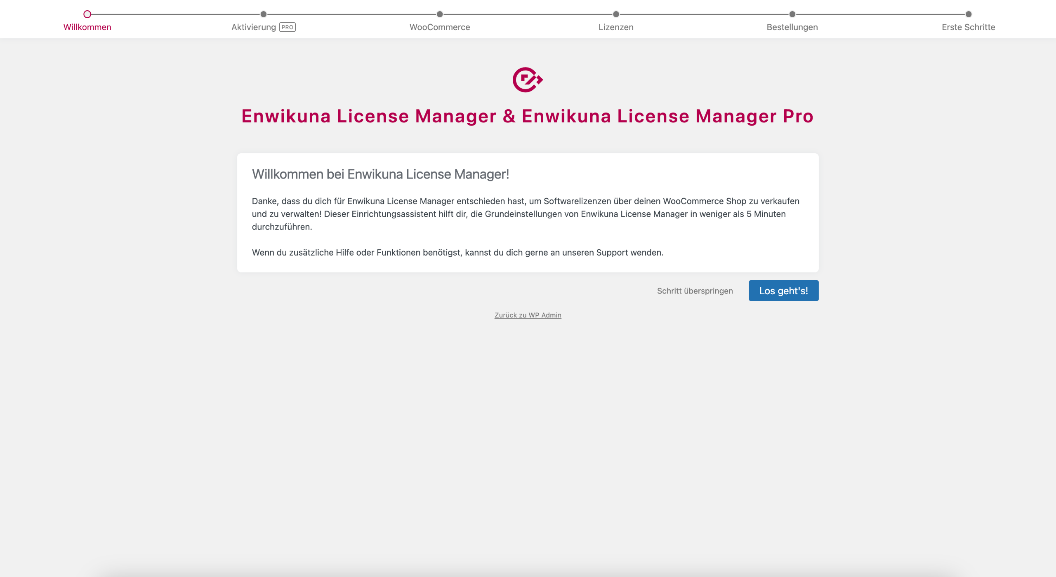Go to the WooCommerce step
The width and height of the screenshot is (1056, 577).
(440, 27)
